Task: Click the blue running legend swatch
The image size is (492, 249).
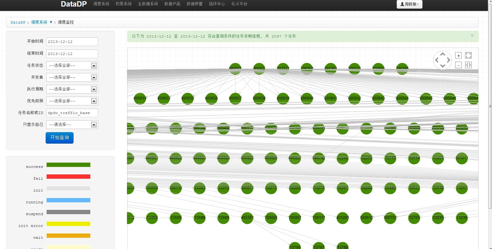Action: click(68, 200)
